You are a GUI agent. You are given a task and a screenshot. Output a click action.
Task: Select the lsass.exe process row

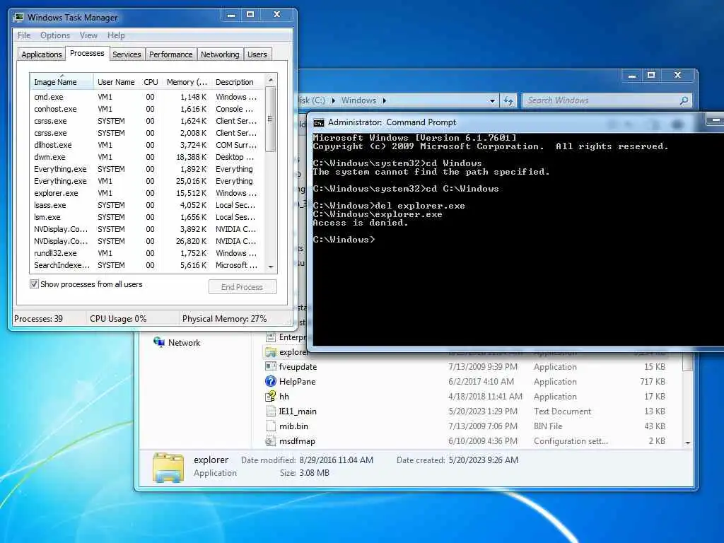click(148, 205)
